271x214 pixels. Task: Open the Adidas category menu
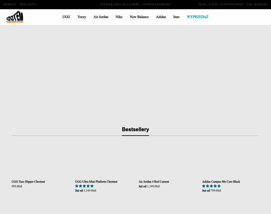pos(161,17)
